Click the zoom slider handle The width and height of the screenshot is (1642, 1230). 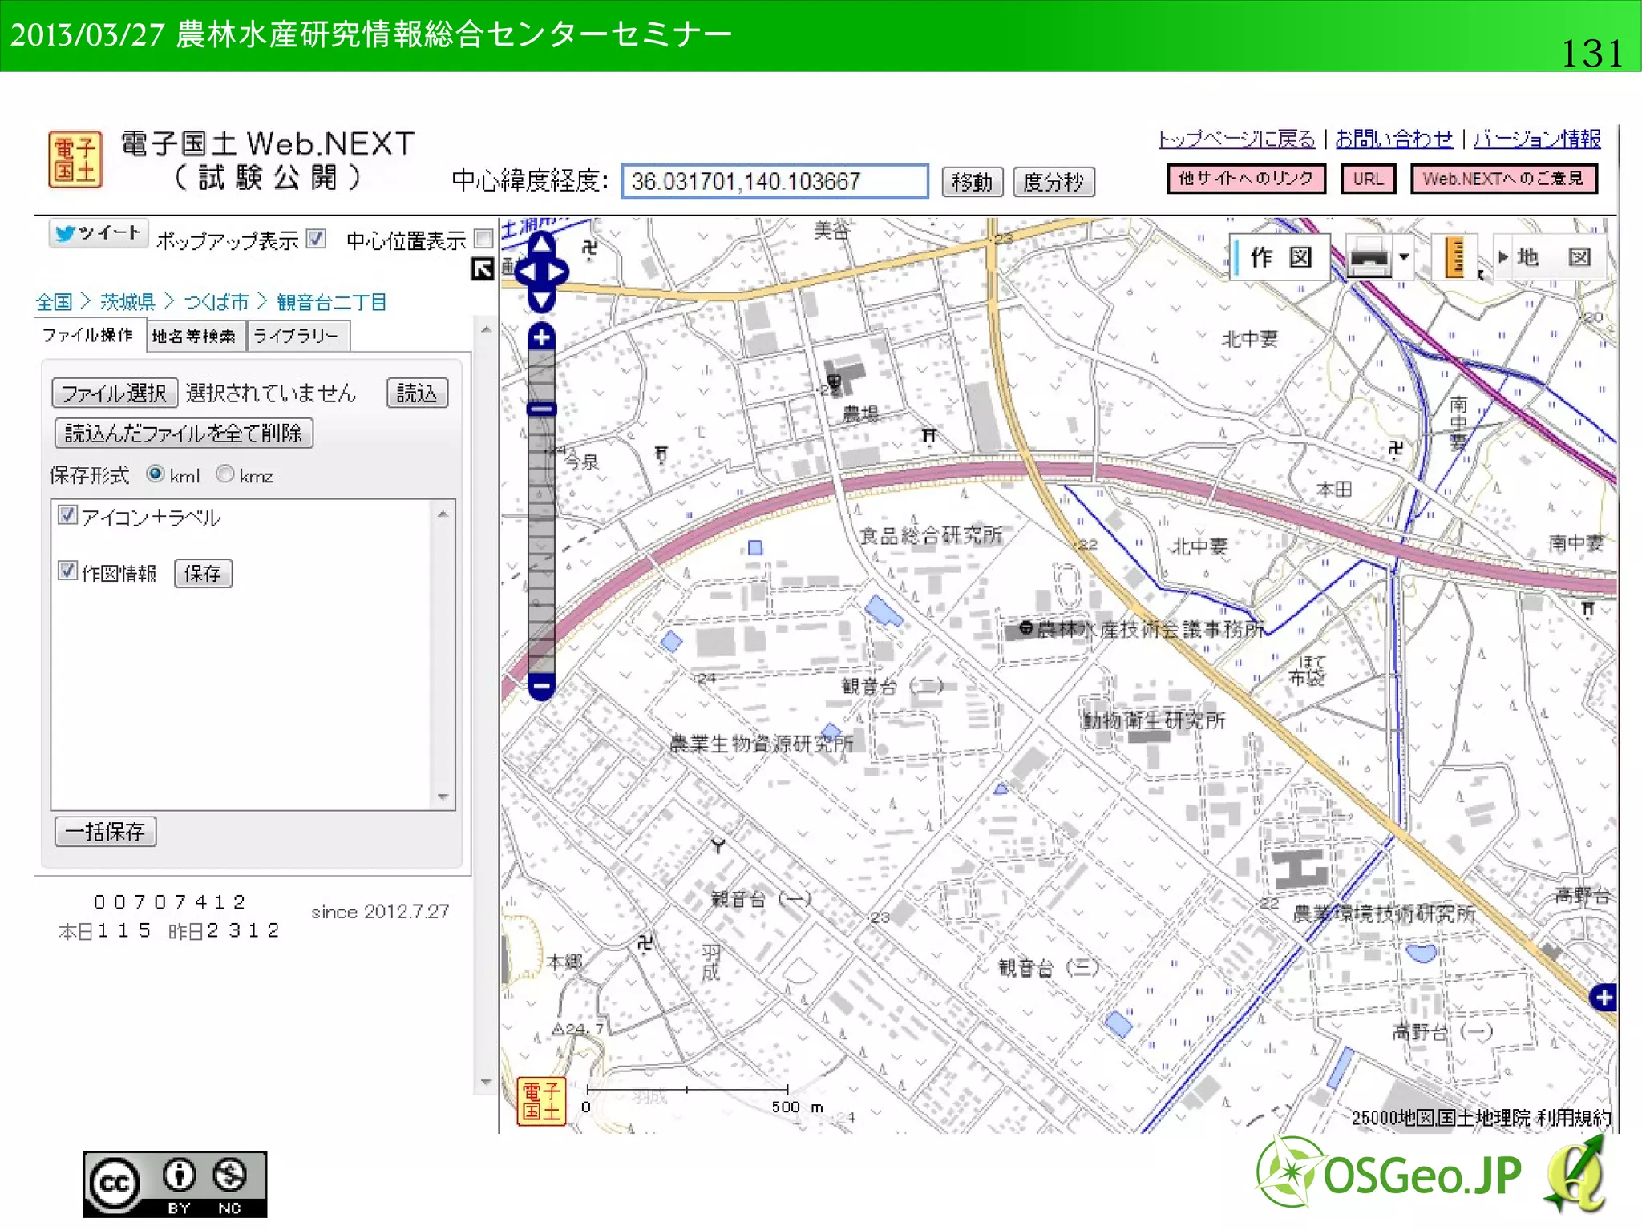click(x=542, y=409)
